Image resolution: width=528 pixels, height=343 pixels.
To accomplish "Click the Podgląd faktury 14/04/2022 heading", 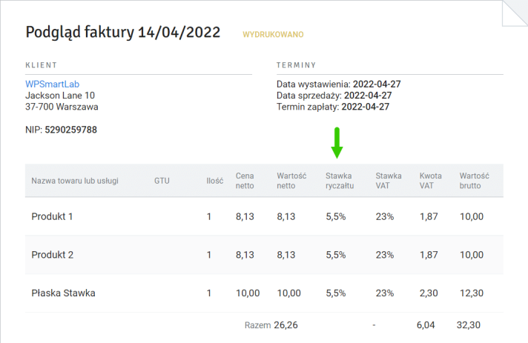I will [x=123, y=33].
